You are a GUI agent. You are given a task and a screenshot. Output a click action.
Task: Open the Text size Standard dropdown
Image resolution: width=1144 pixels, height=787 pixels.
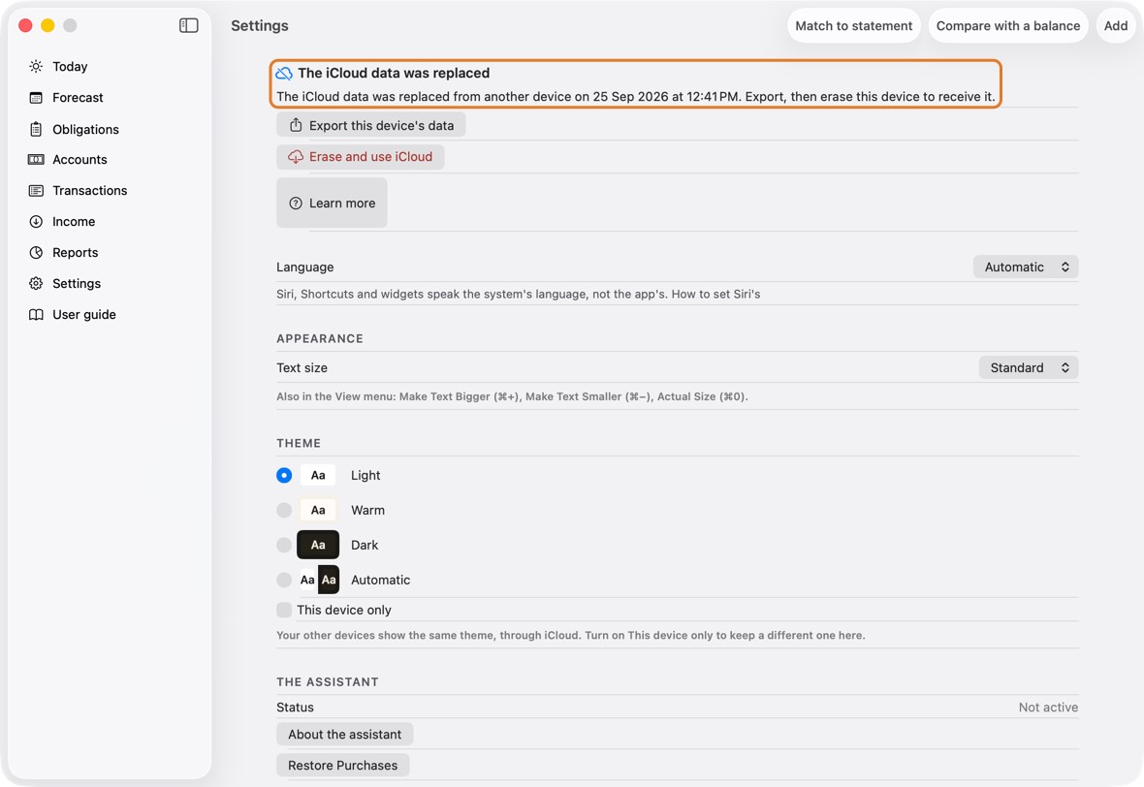click(x=1028, y=367)
